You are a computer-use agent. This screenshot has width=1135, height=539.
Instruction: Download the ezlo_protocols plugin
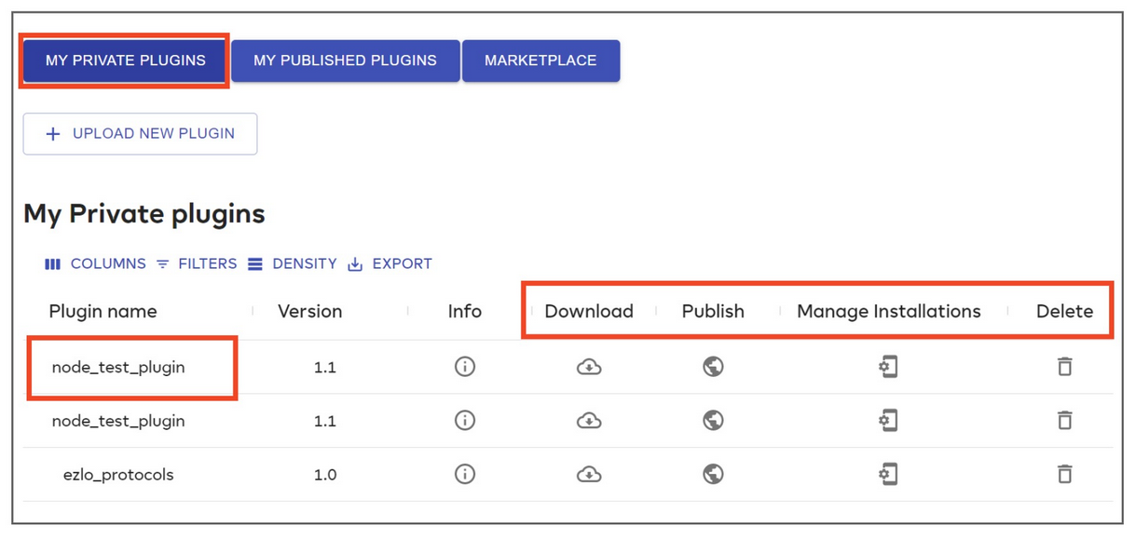[588, 475]
